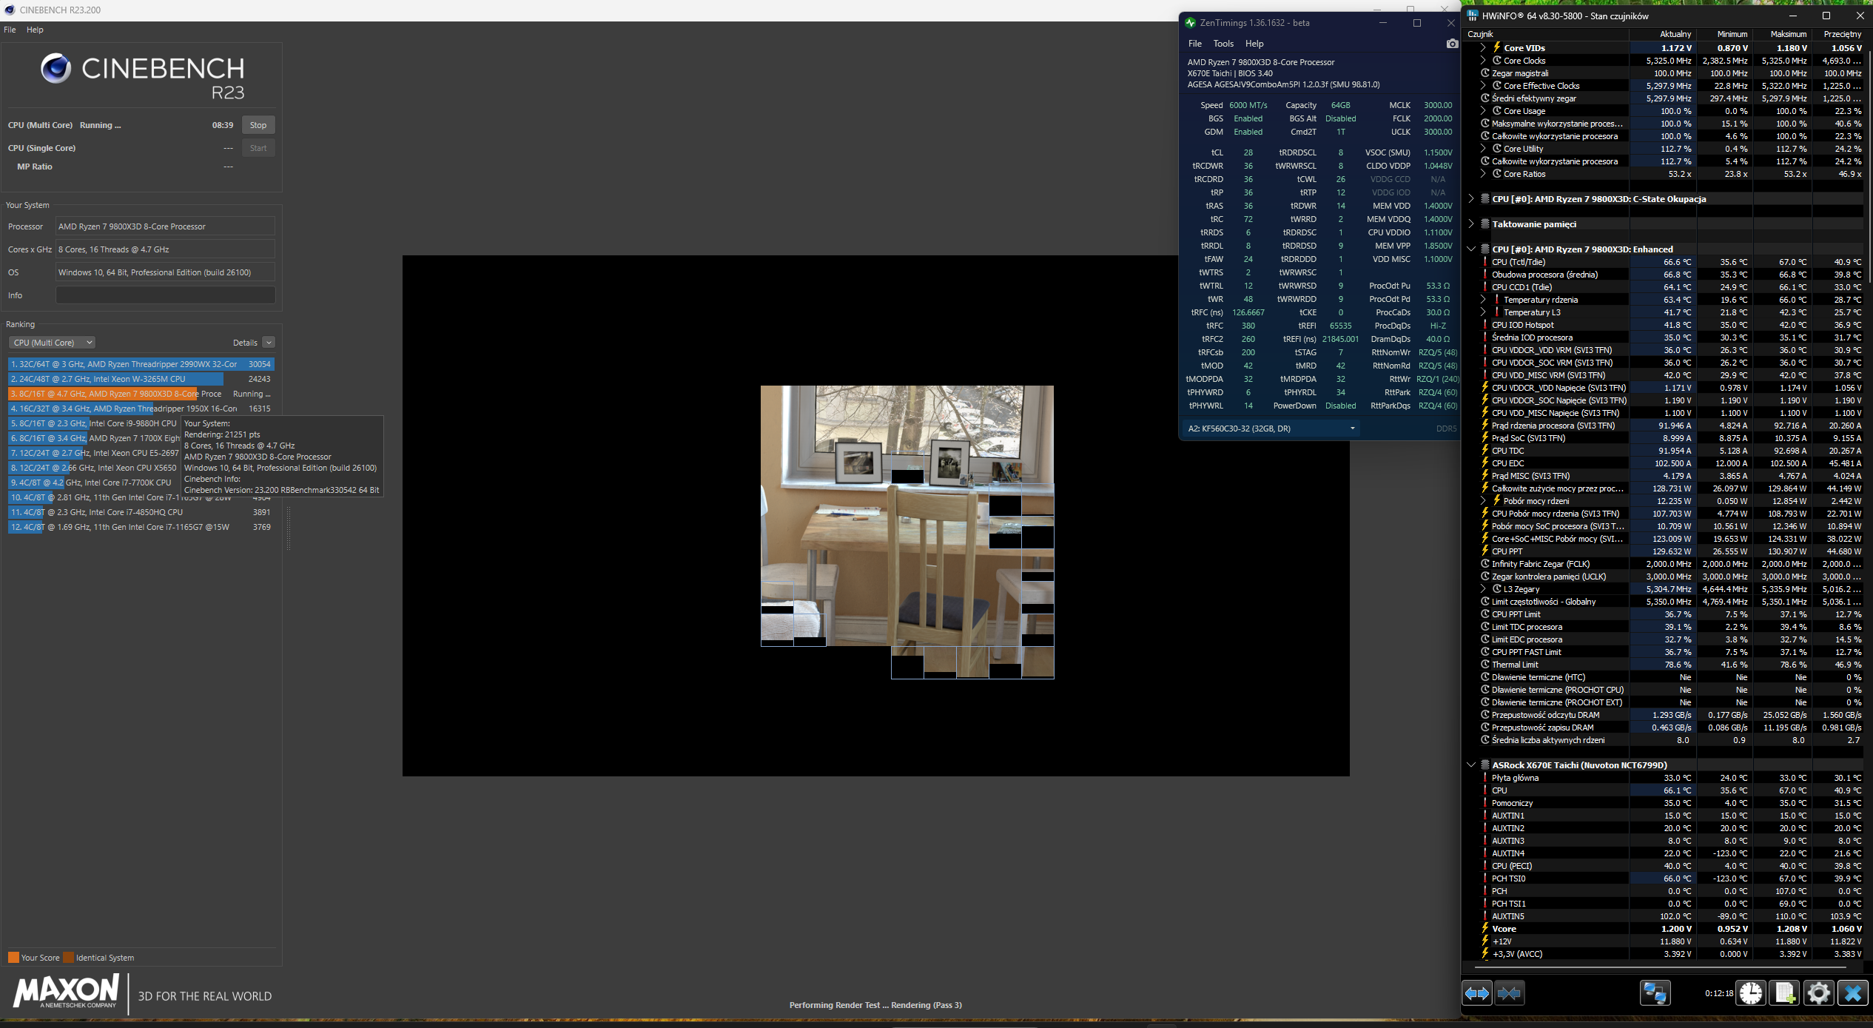Viewport: 1873px width, 1028px height.
Task: Open the CPU (Multi Core) ranking dropdown
Action: click(53, 343)
